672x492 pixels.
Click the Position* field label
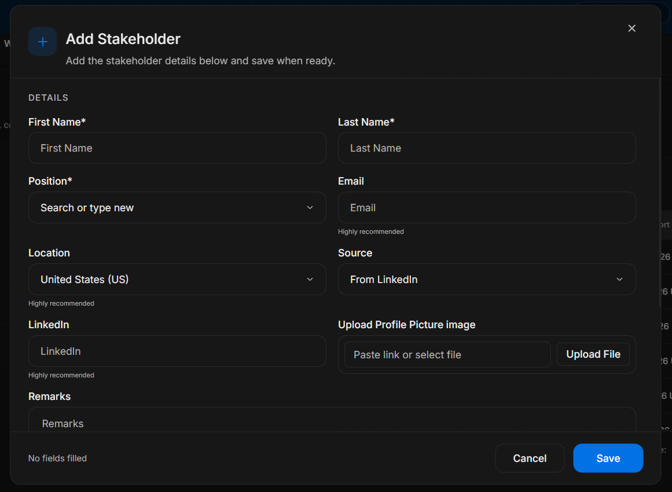pyautogui.click(x=50, y=181)
